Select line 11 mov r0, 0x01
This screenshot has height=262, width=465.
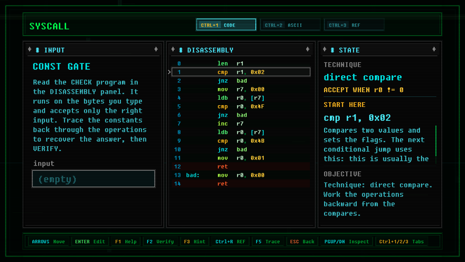pyautogui.click(x=241, y=158)
